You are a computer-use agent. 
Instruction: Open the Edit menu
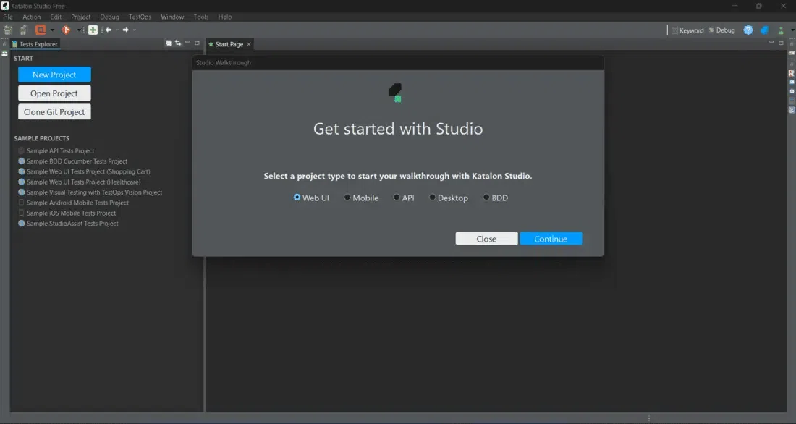pos(56,17)
